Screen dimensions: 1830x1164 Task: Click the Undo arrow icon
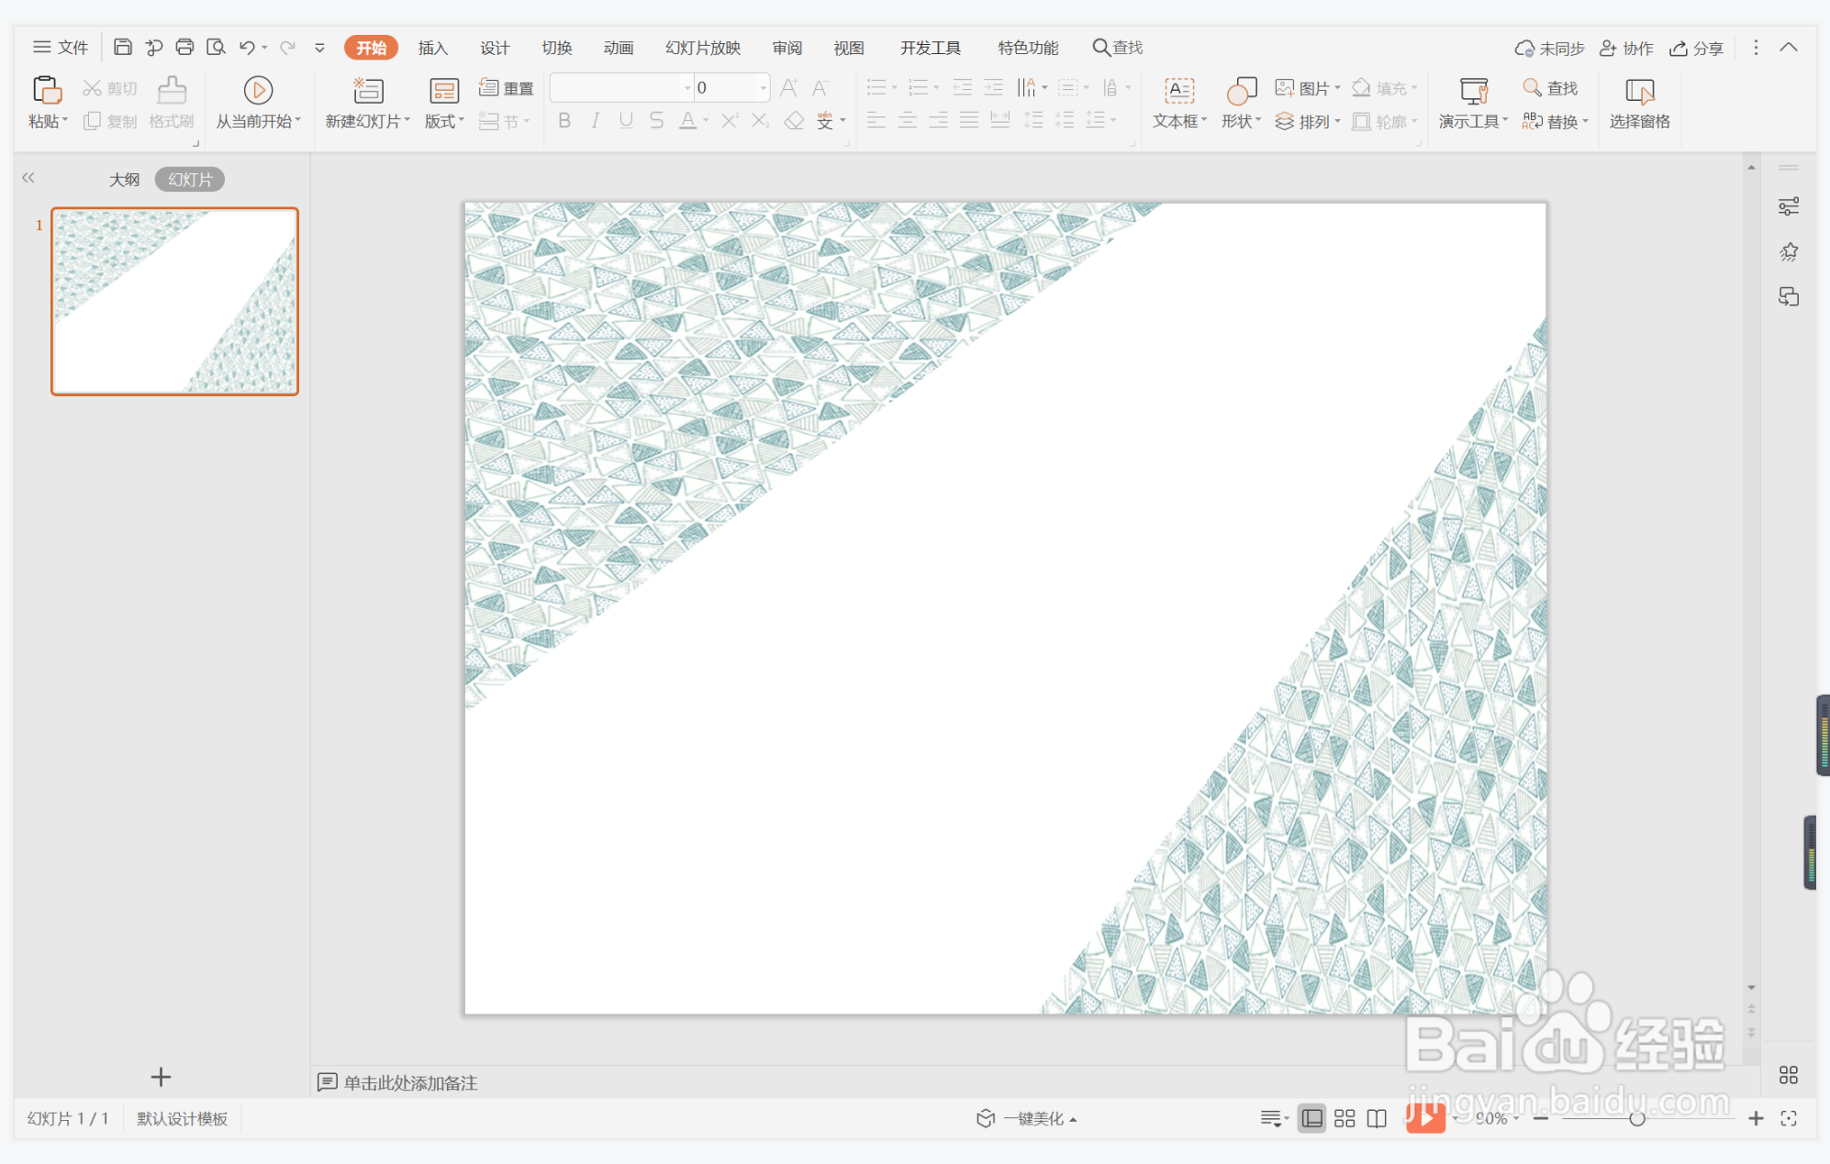(246, 48)
